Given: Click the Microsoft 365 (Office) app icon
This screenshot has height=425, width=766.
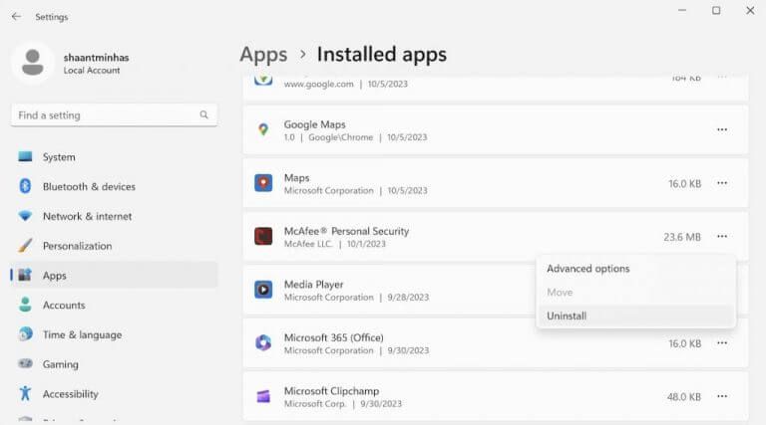Looking at the screenshot, I should tap(263, 343).
